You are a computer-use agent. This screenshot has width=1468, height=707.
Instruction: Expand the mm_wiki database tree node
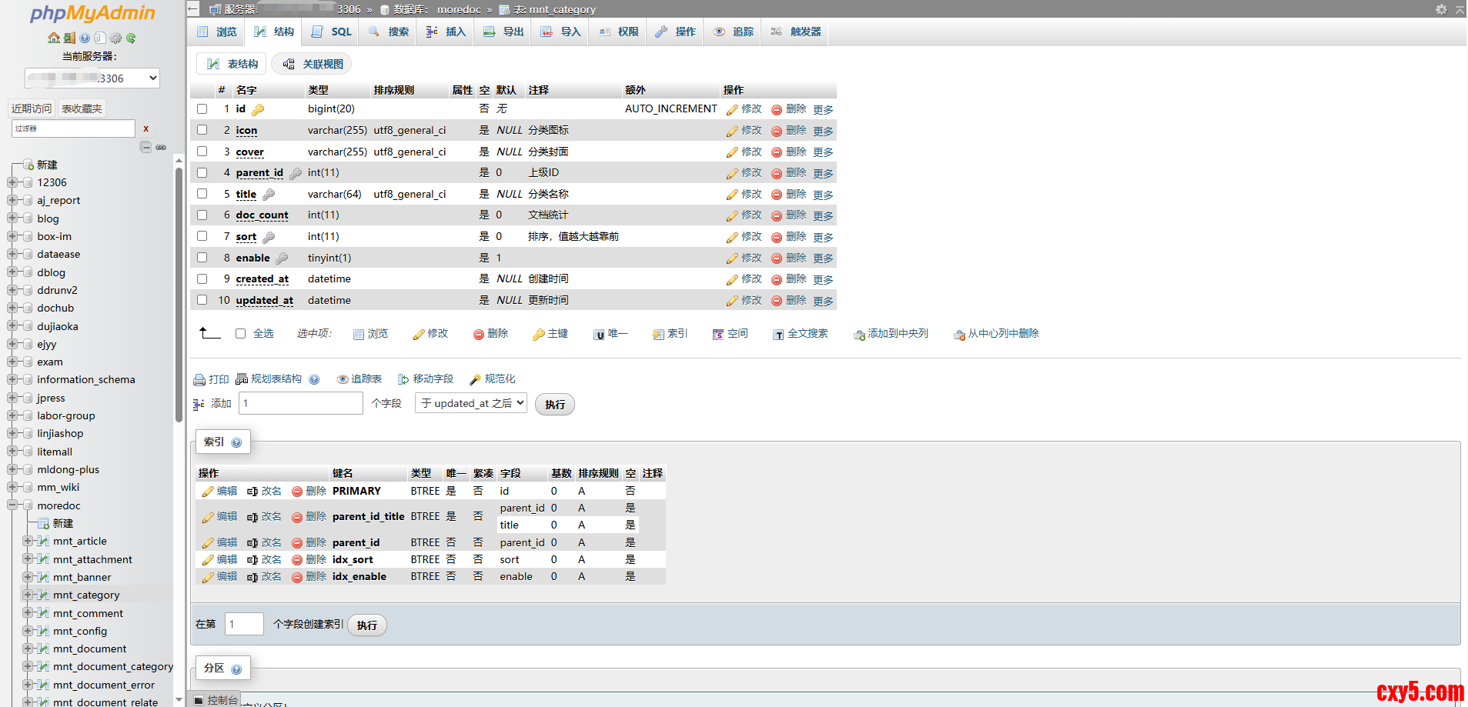click(x=12, y=487)
